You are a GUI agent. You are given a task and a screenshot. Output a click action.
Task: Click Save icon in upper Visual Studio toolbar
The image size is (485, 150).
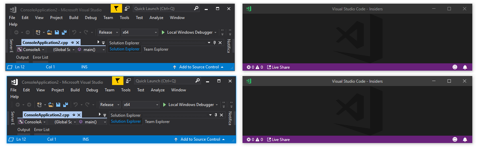tap(57, 32)
